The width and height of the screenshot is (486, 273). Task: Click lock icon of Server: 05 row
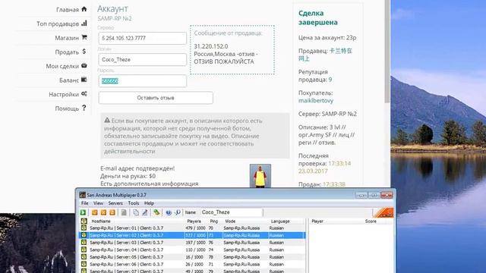click(x=84, y=257)
